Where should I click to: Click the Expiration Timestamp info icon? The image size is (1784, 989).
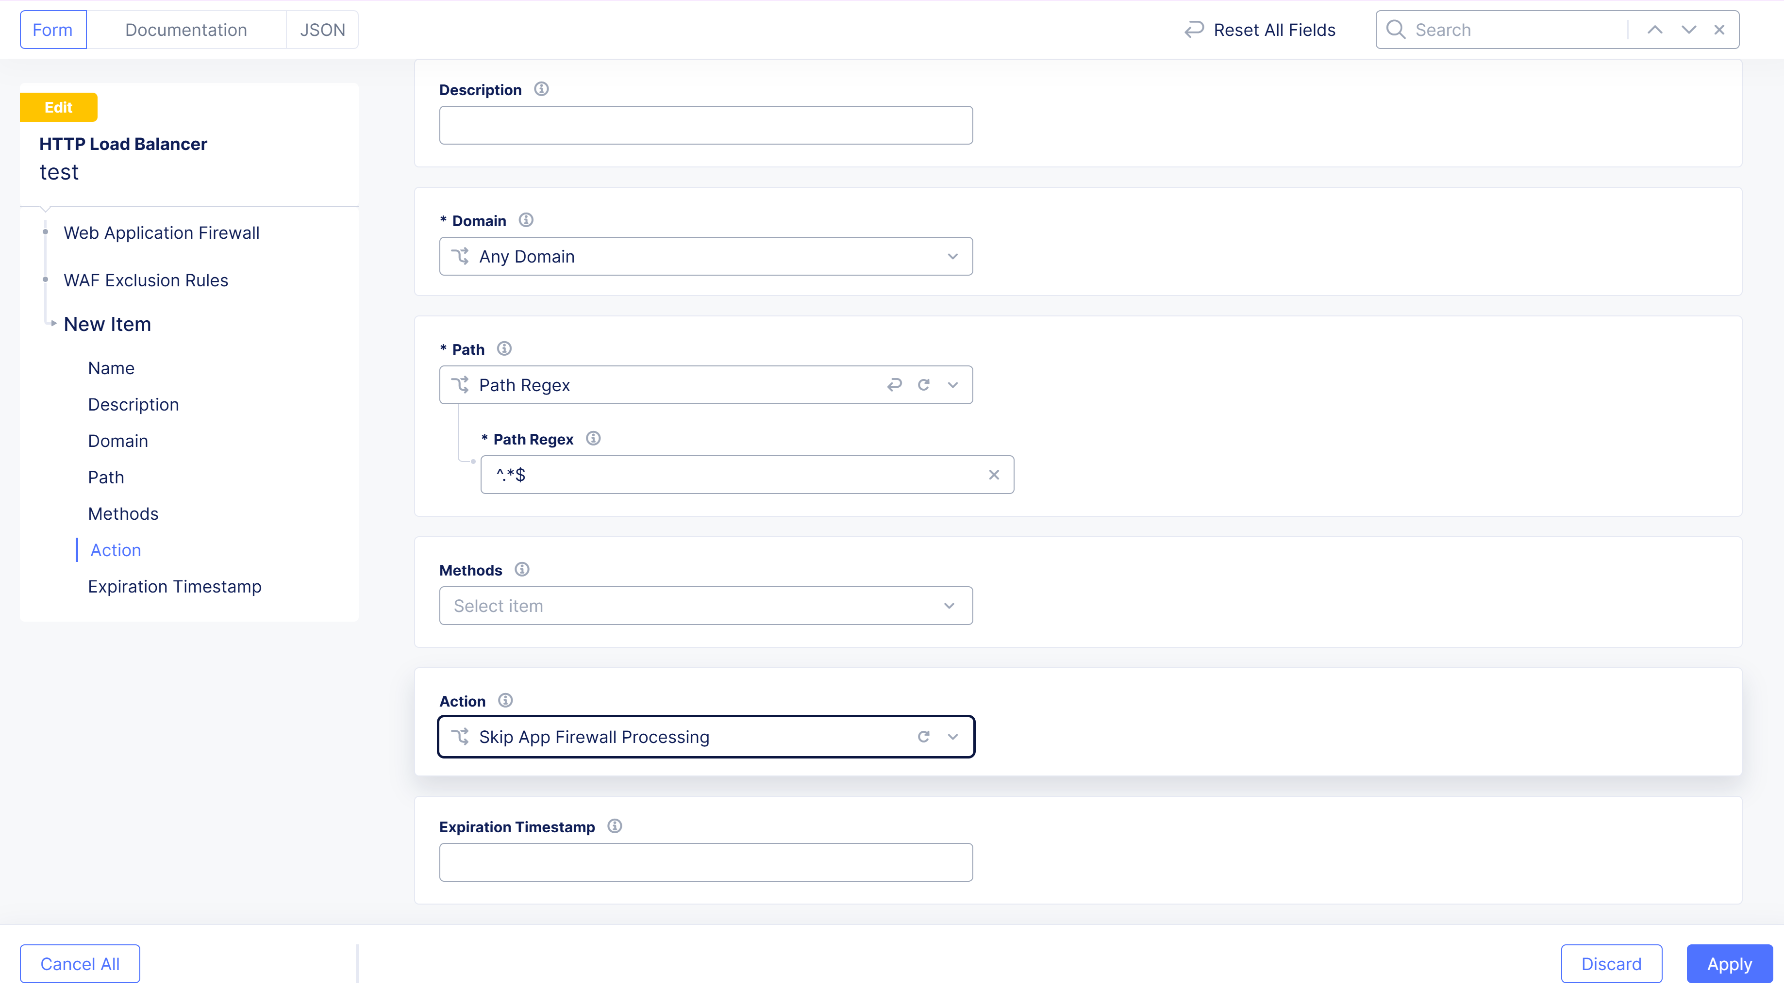(614, 826)
